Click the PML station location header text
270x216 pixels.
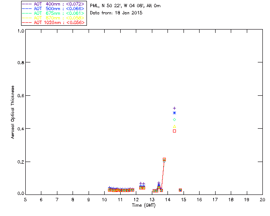point(125,6)
